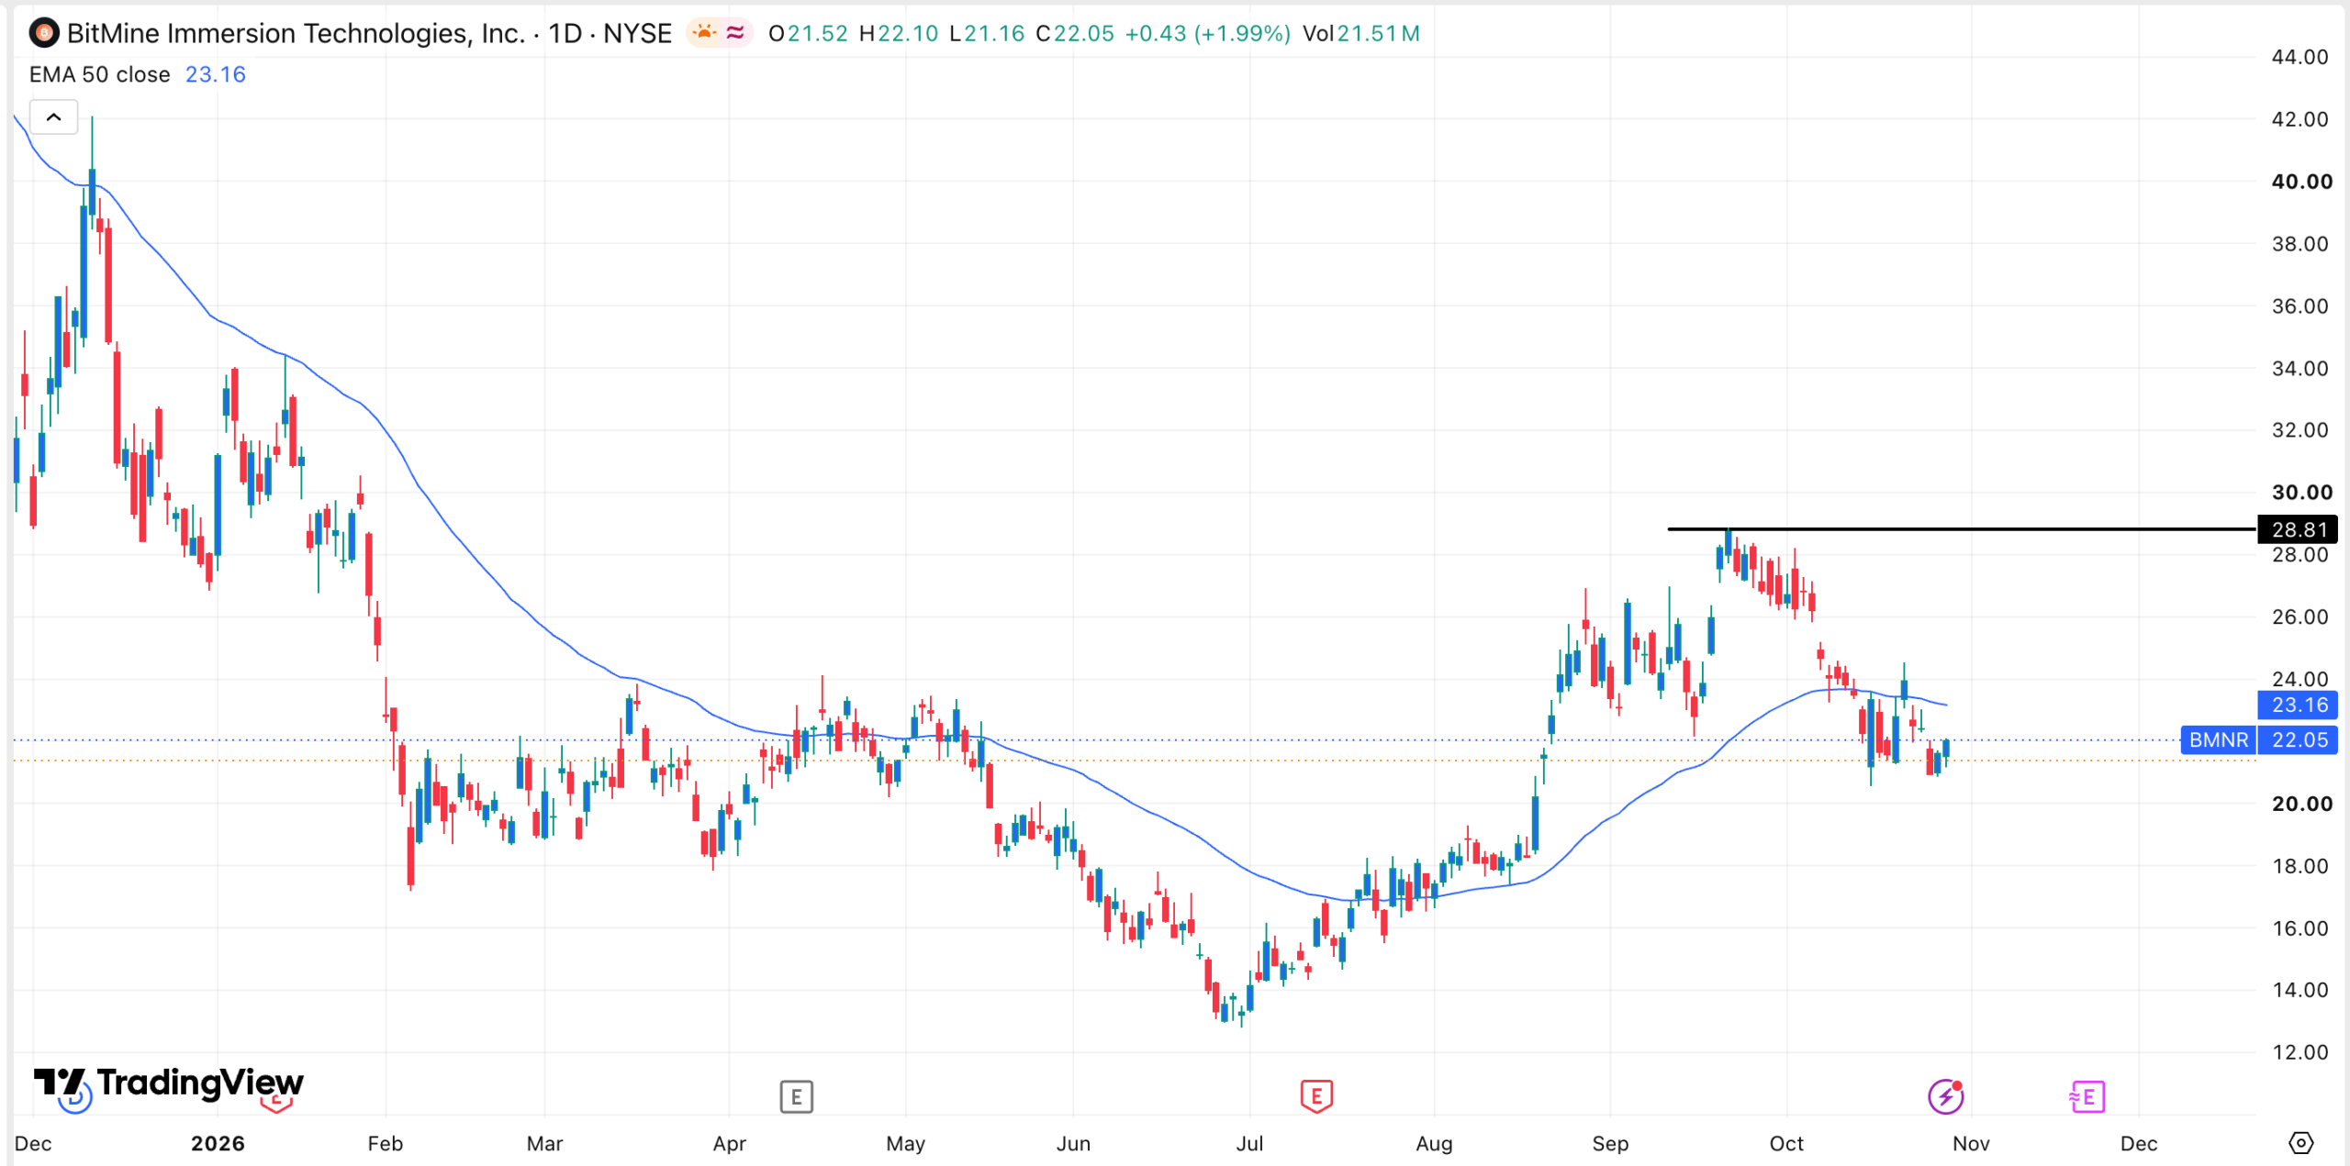Click the Feb label on time axis
Screen dimensions: 2350x1166
385,1143
